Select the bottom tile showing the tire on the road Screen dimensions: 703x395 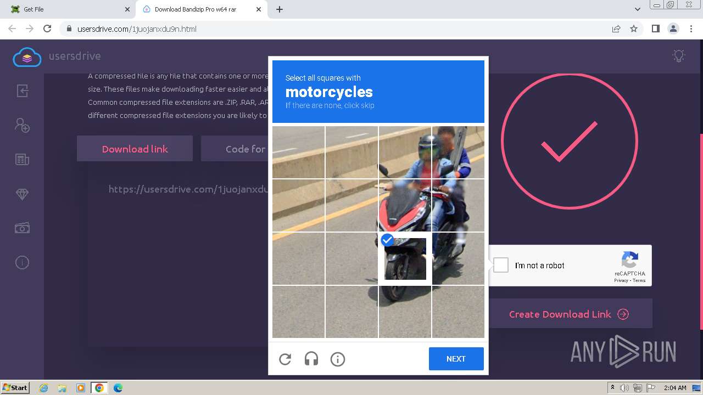click(405, 312)
